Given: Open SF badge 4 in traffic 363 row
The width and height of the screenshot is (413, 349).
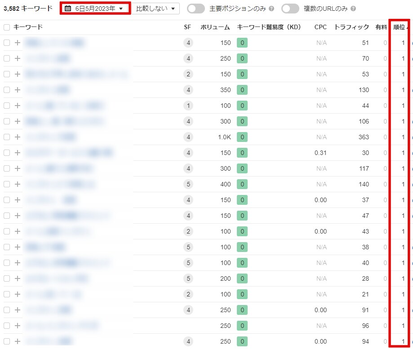Looking at the screenshot, I should (188, 137).
